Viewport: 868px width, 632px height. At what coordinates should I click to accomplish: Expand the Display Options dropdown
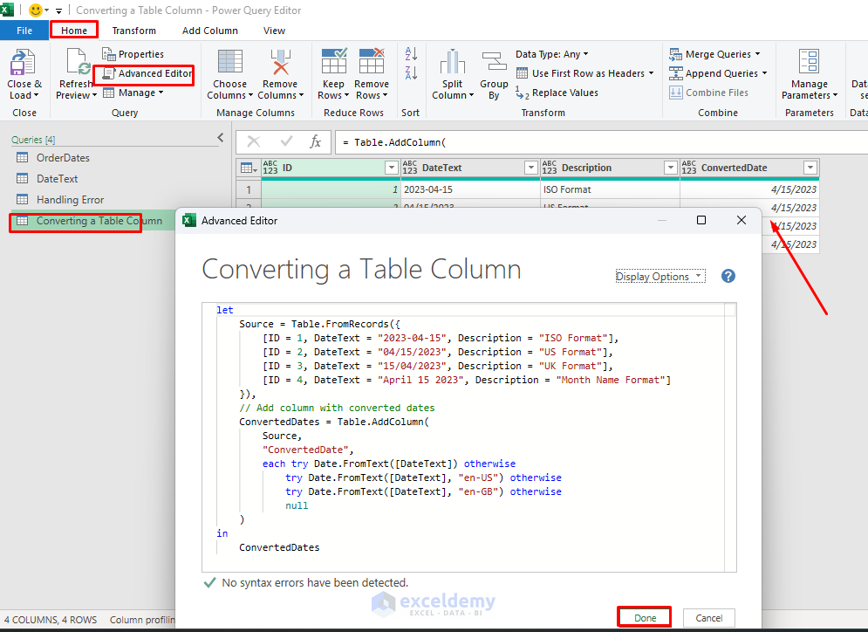click(660, 276)
